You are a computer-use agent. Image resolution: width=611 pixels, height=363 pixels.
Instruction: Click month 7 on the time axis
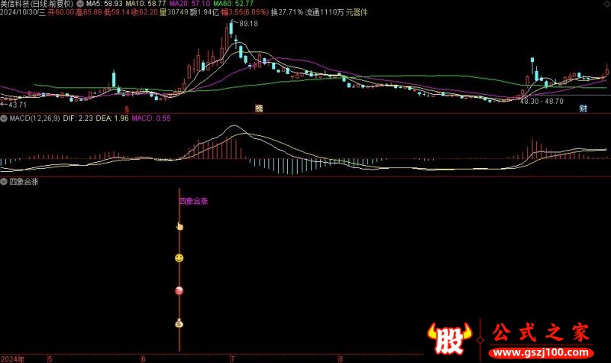[233, 359]
